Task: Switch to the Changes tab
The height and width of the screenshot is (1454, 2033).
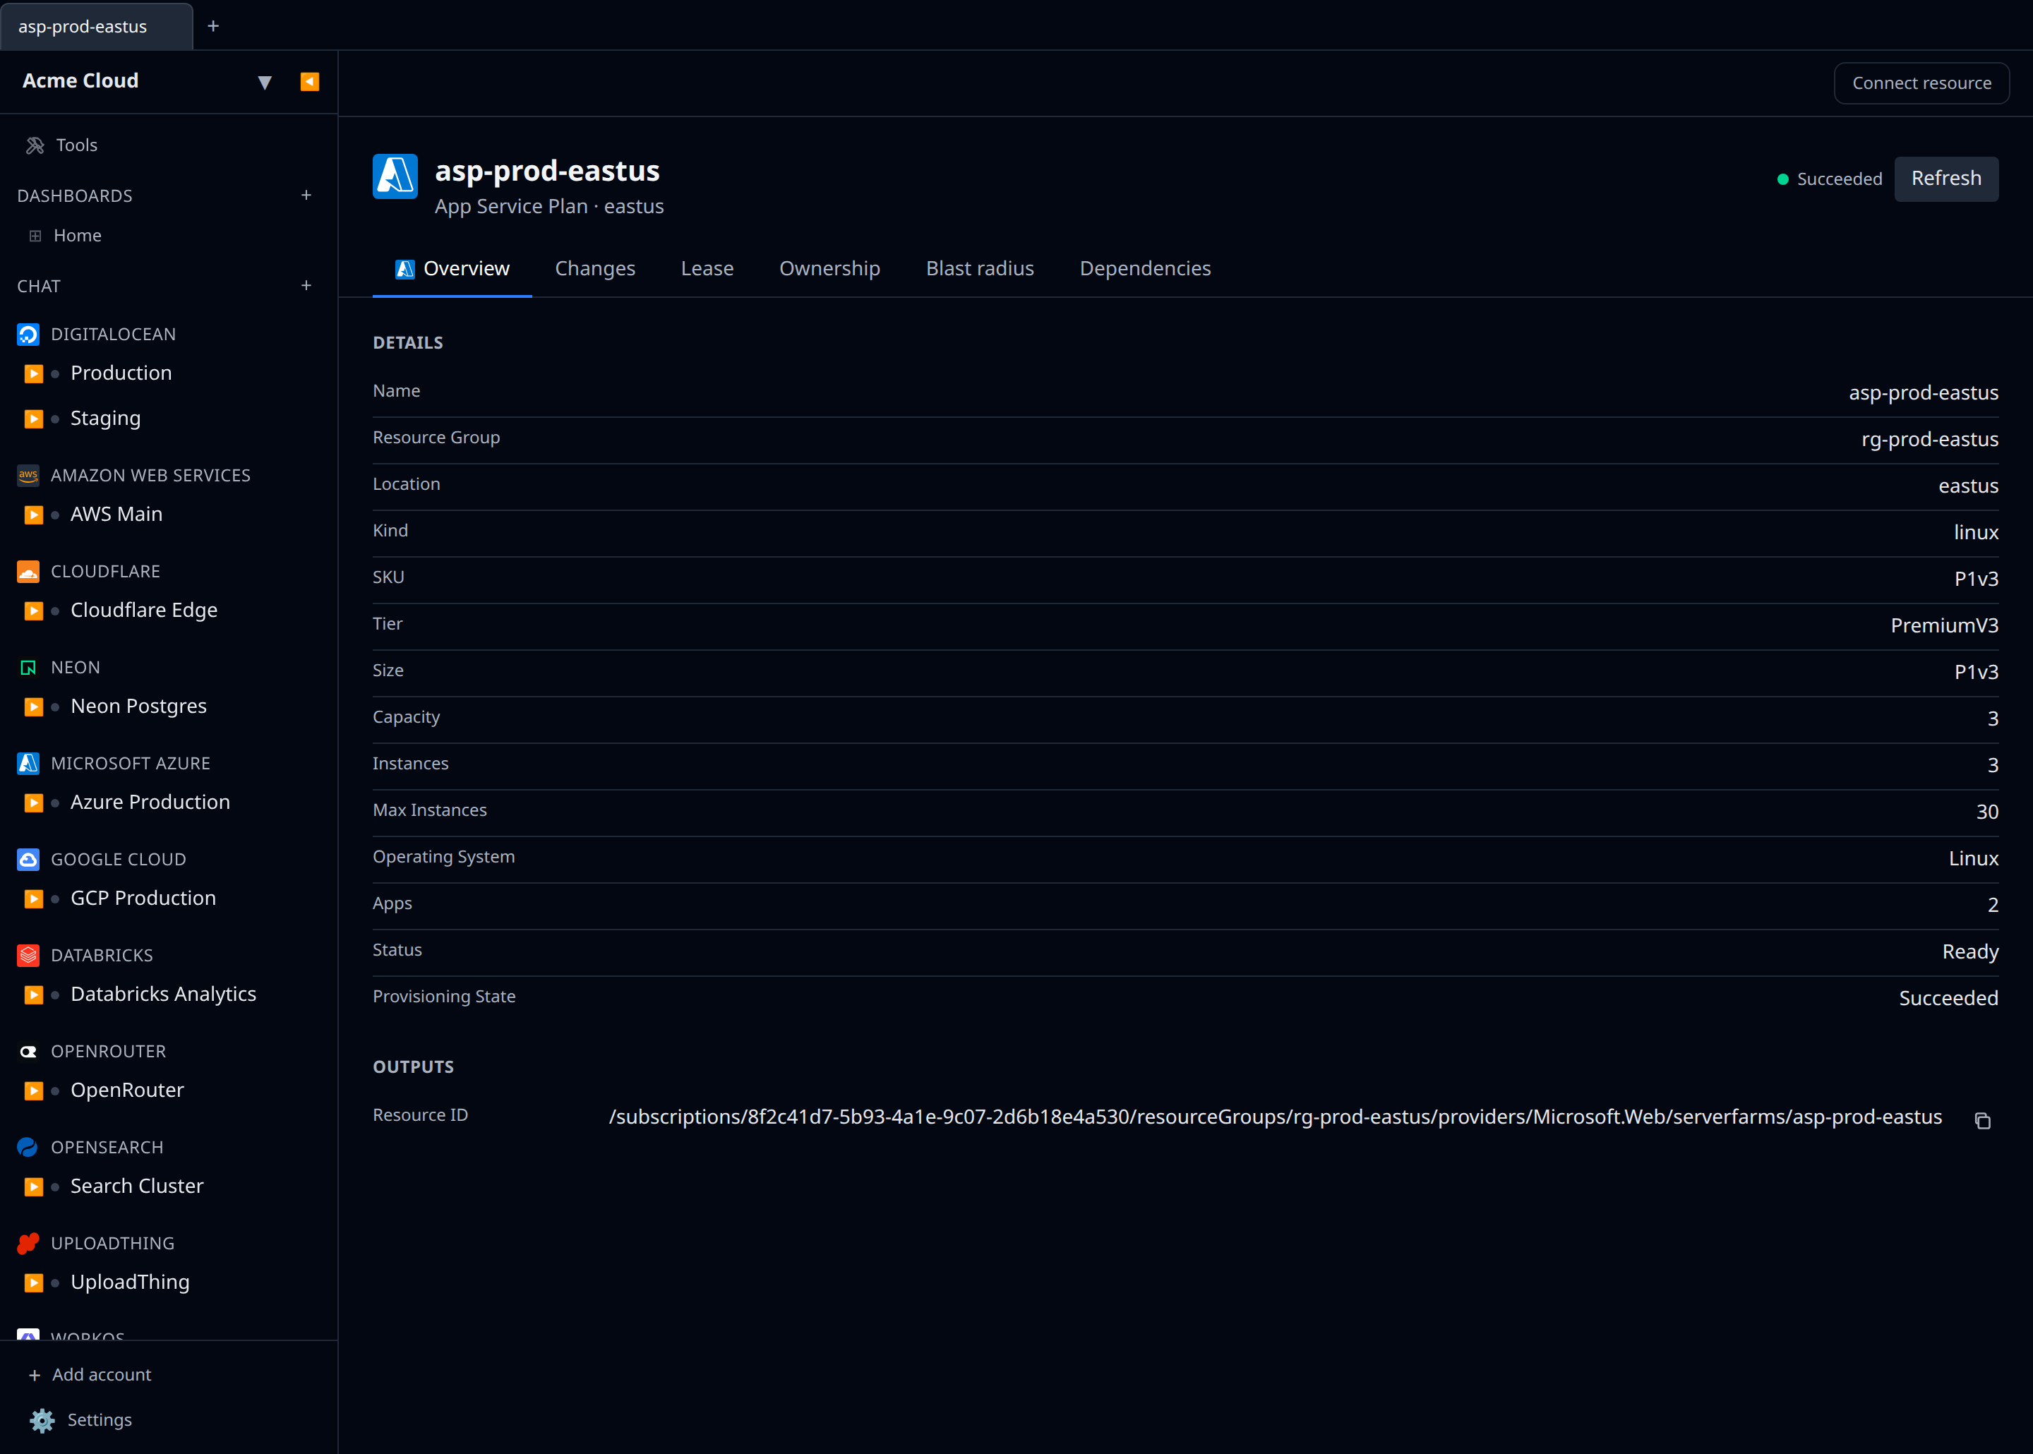Action: point(595,269)
